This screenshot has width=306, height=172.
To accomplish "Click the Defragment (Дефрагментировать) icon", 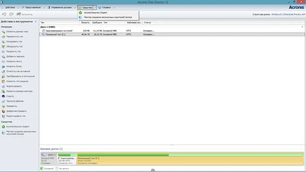I will click(x=3, y=111).
